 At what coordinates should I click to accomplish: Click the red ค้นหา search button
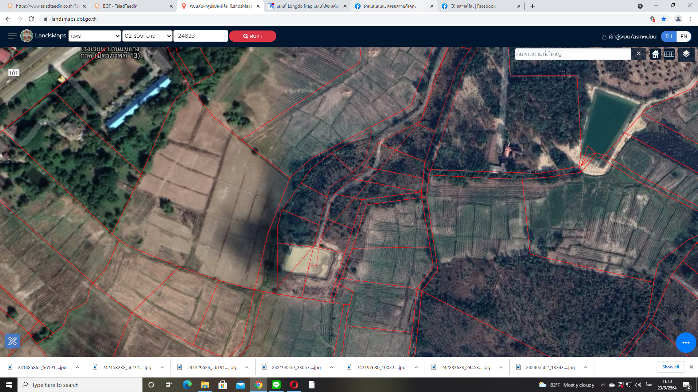click(x=253, y=36)
